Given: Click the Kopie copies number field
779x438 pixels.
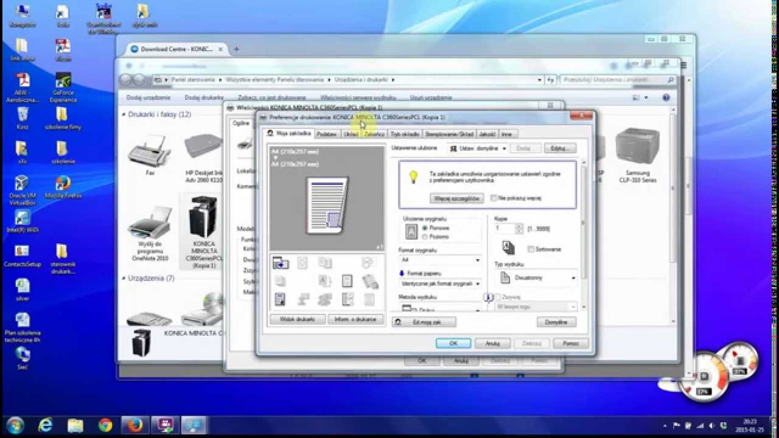Looking at the screenshot, I should [x=505, y=228].
